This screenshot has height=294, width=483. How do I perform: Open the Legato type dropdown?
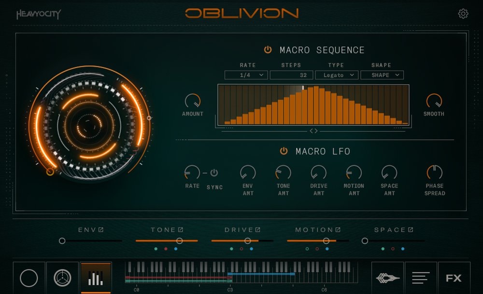pos(336,75)
